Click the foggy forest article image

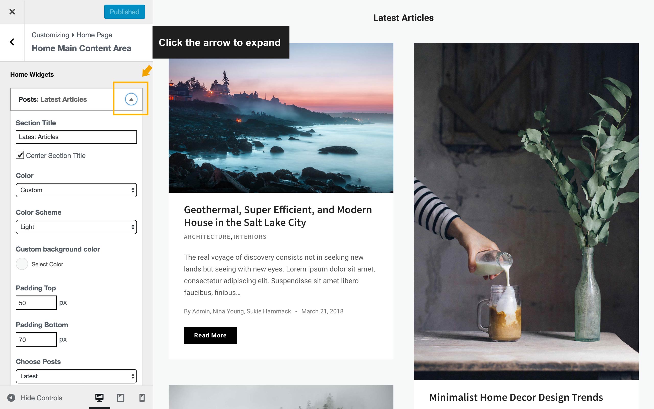pos(281,397)
